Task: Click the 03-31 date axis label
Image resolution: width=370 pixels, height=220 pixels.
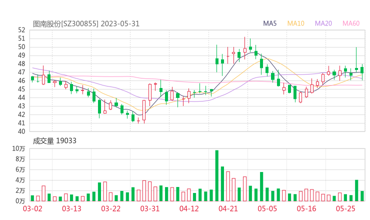Action: (150, 208)
